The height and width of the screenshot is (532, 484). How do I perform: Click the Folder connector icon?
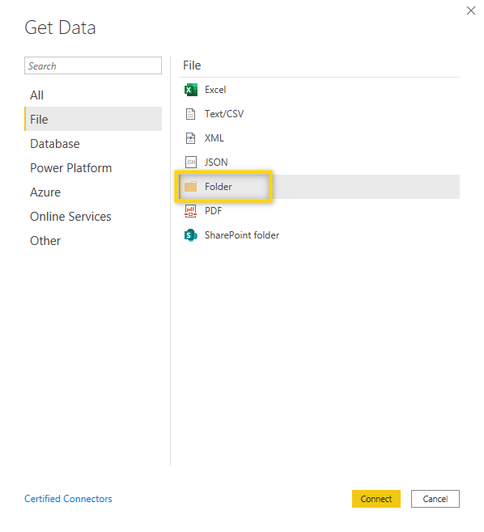(x=190, y=187)
